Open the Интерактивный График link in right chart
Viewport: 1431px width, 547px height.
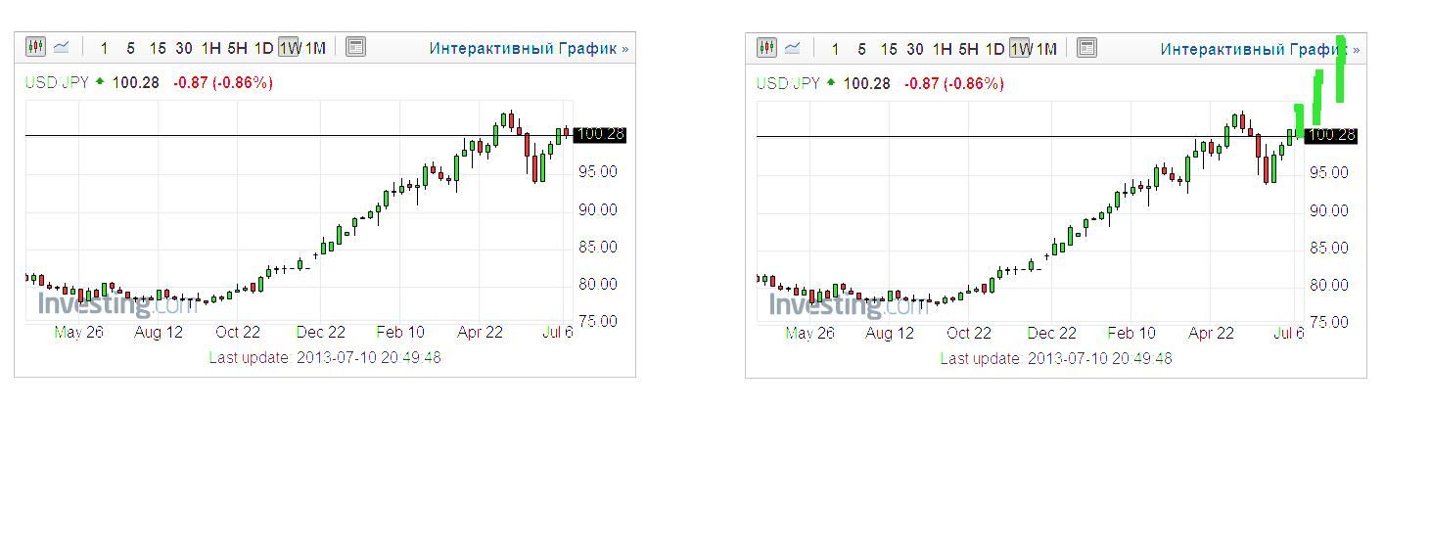pos(1260,49)
